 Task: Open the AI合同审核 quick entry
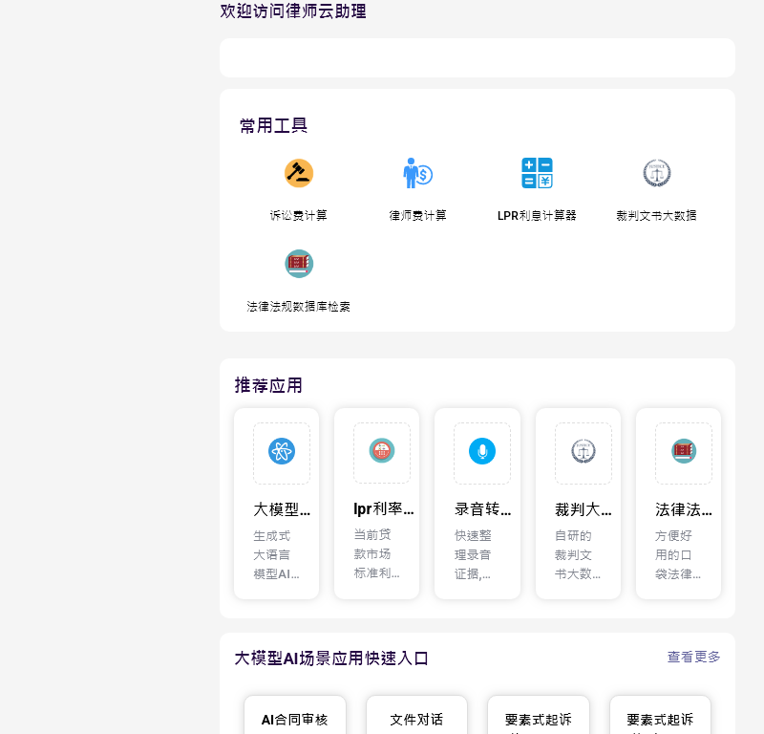point(295,719)
